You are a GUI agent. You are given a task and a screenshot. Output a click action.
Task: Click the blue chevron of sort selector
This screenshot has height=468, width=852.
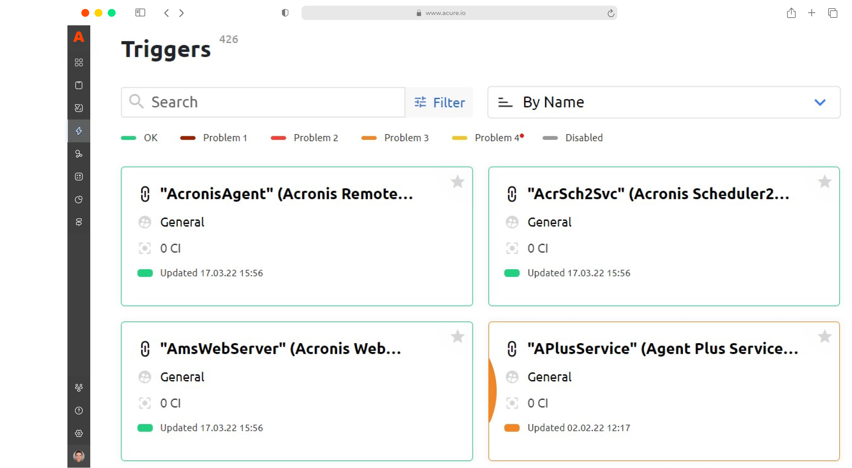click(x=820, y=102)
